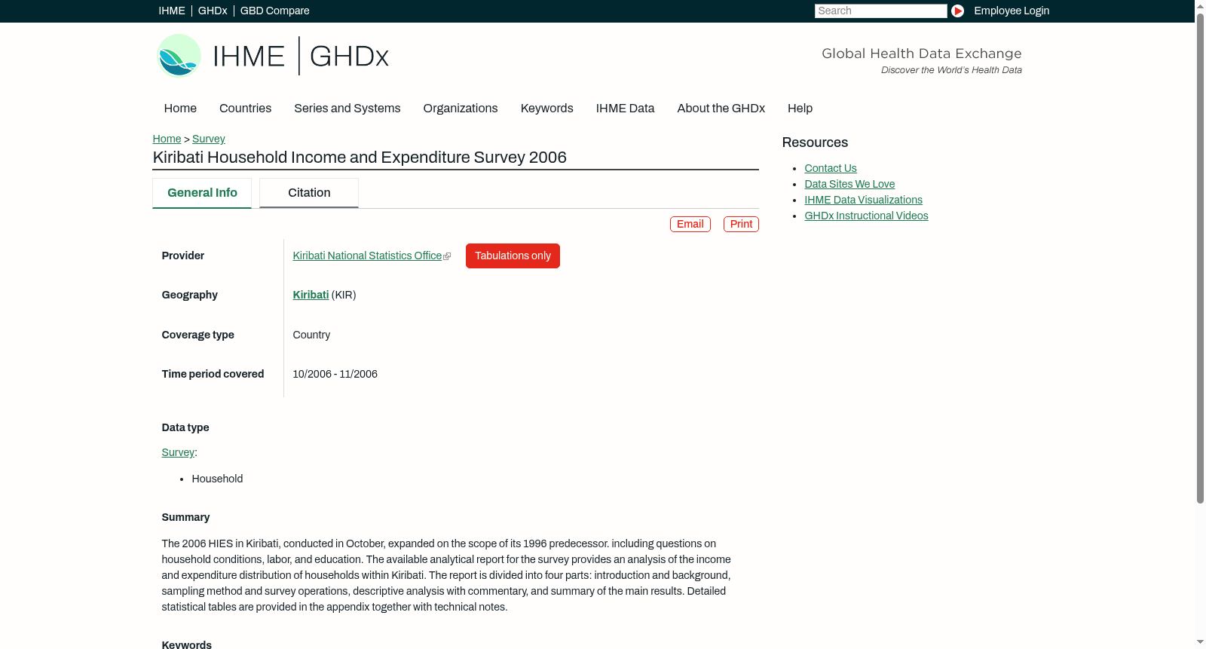
Task: Open the Kiribati geography link
Action: pos(311,295)
